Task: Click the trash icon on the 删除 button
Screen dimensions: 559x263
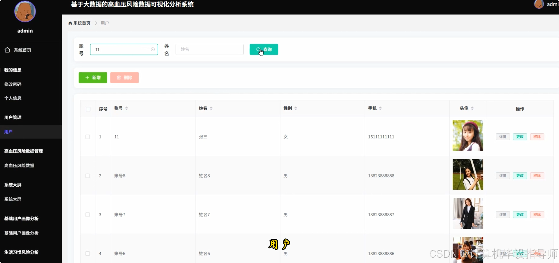Action: tap(119, 77)
